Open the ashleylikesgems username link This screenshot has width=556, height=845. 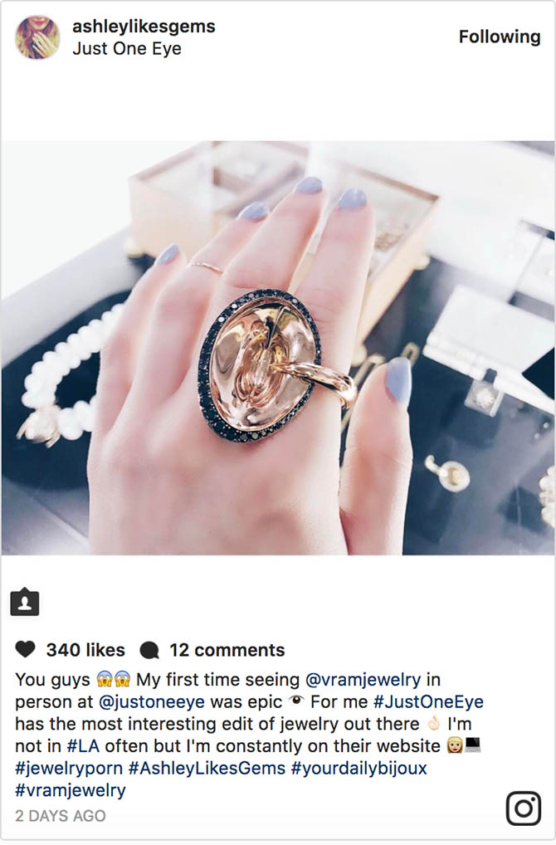coord(144,26)
